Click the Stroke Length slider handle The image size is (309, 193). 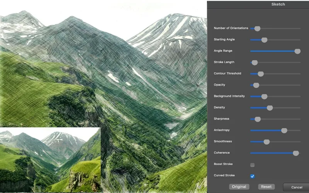(x=255, y=63)
